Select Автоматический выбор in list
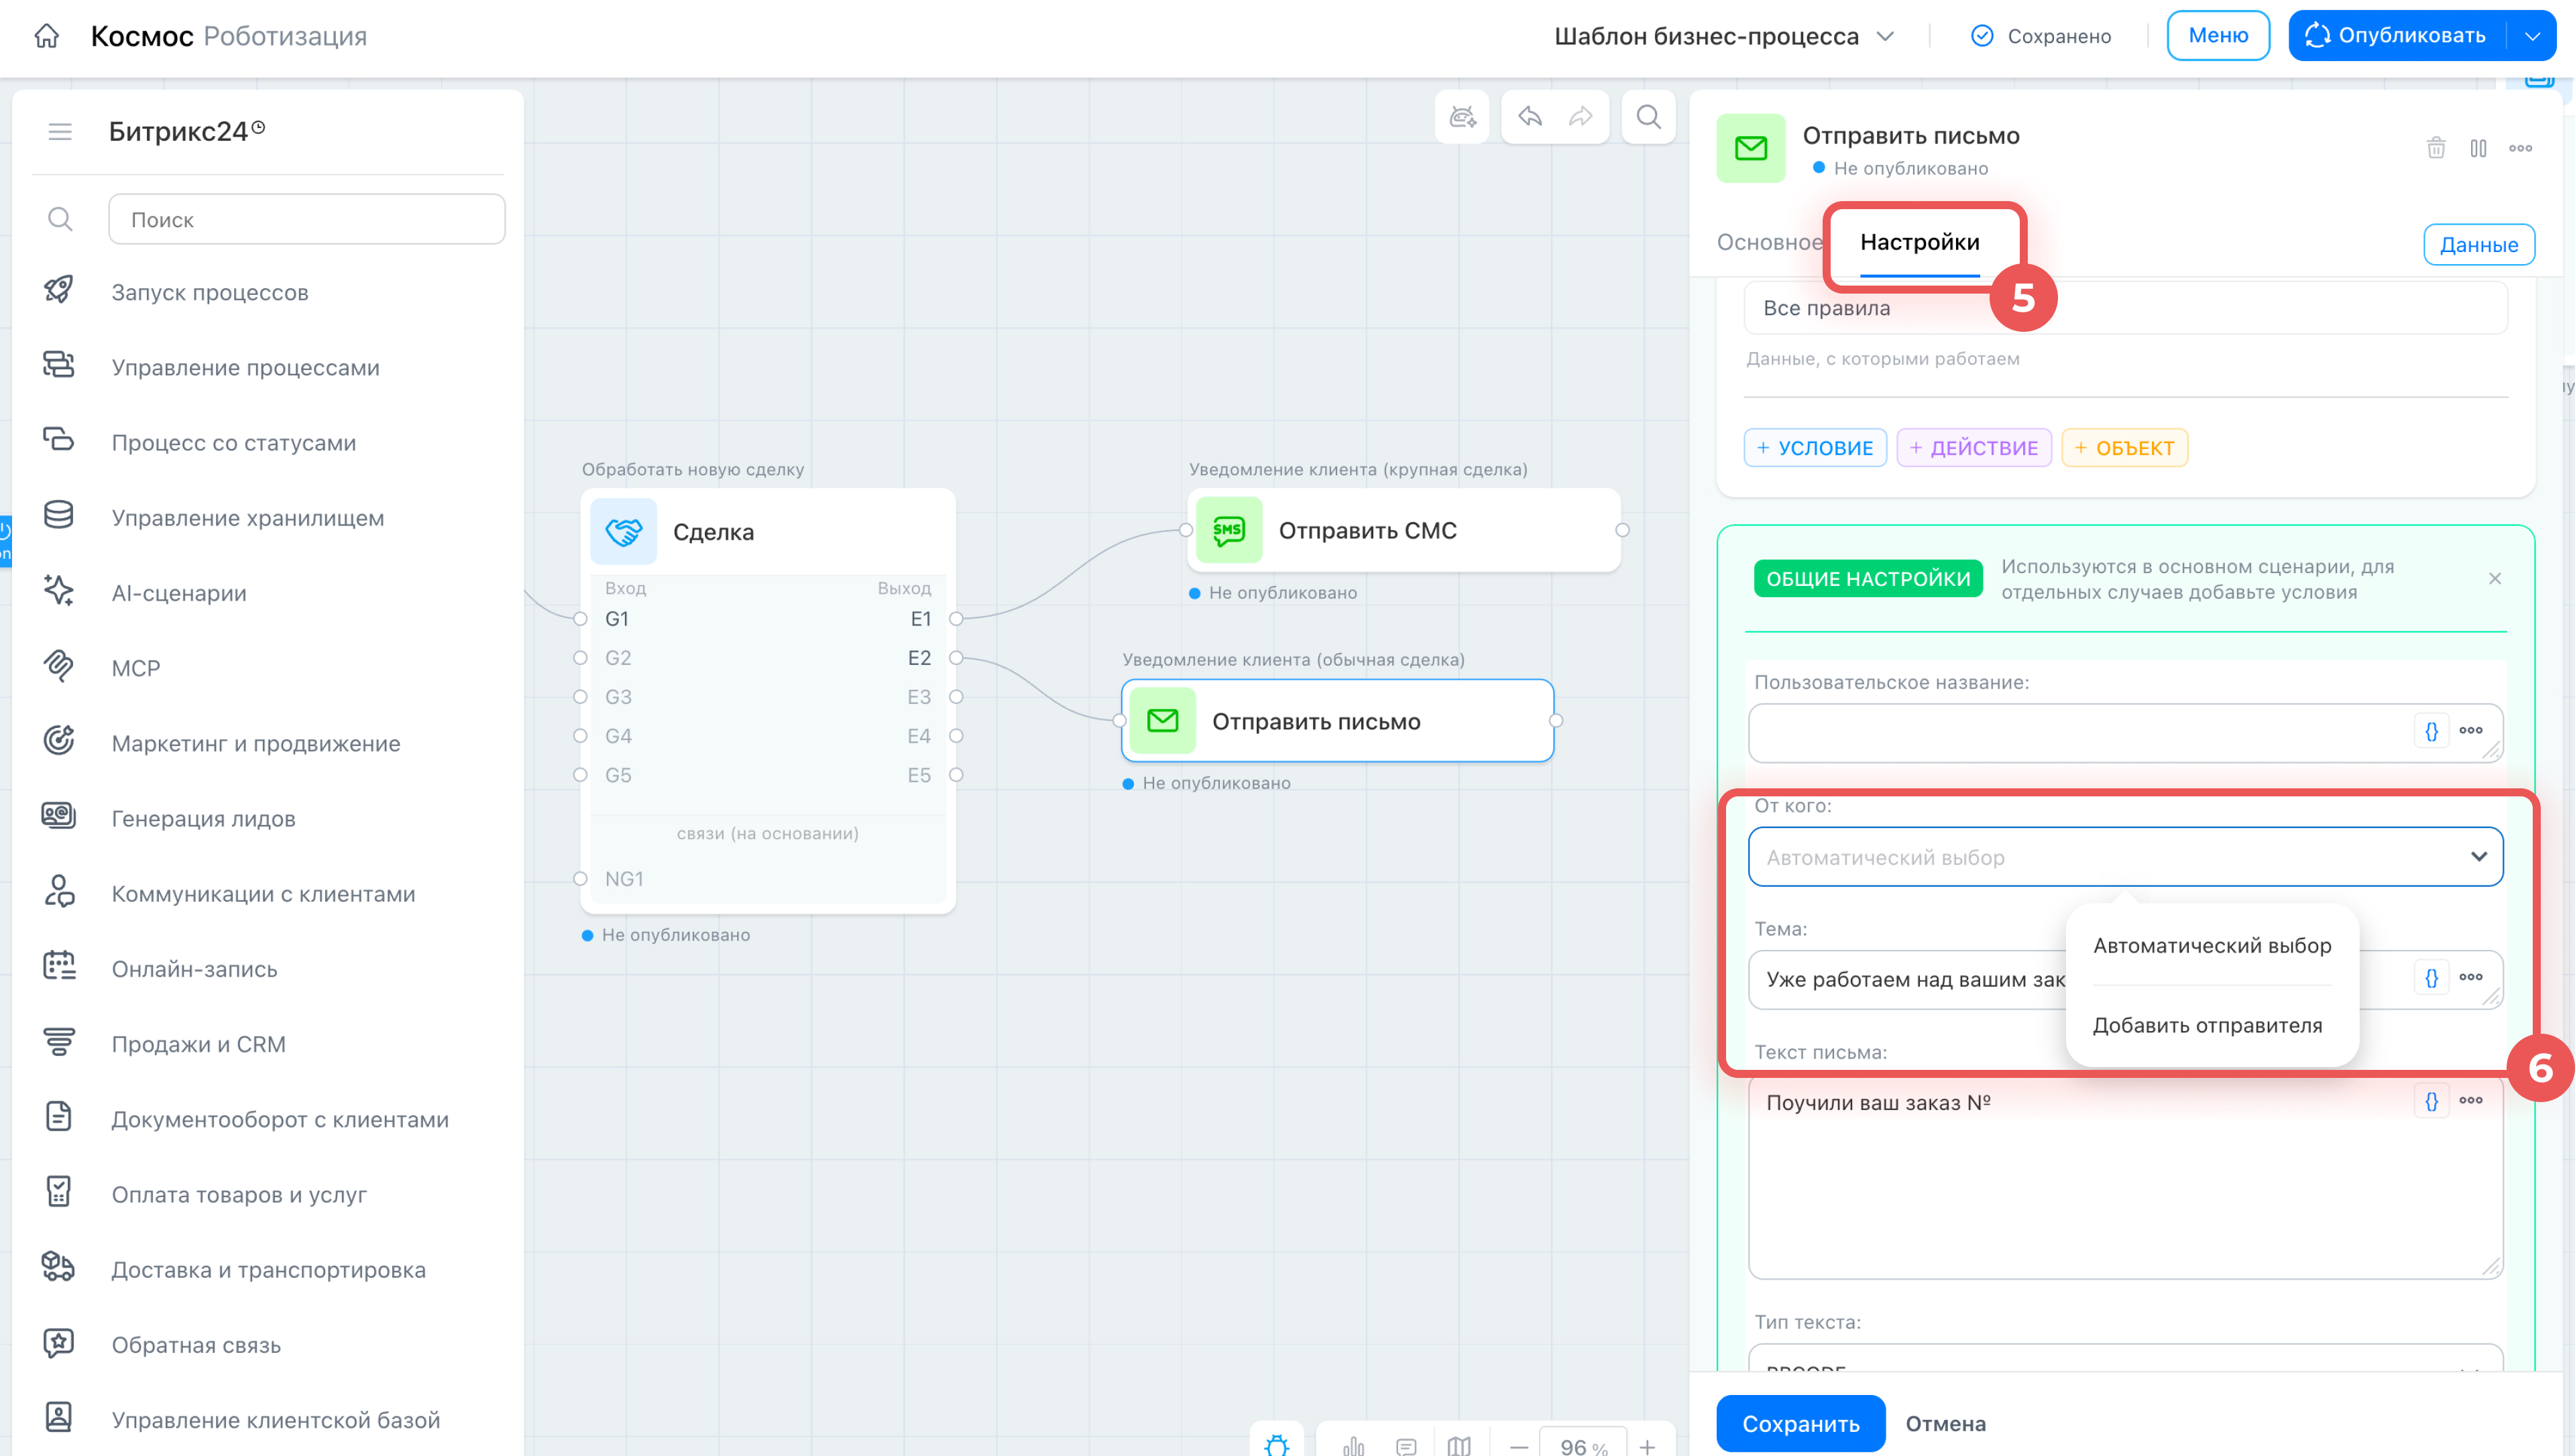The image size is (2575, 1456). 2212,945
